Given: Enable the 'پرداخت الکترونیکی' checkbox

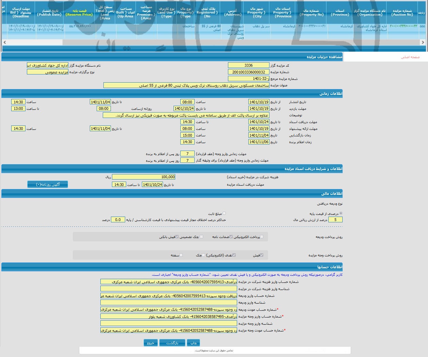Looking at the screenshot, I should (261, 237).
